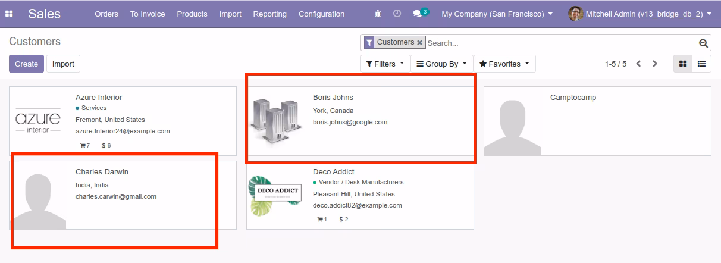Open the Reporting menu
This screenshot has width=721, height=263.
[x=269, y=14]
